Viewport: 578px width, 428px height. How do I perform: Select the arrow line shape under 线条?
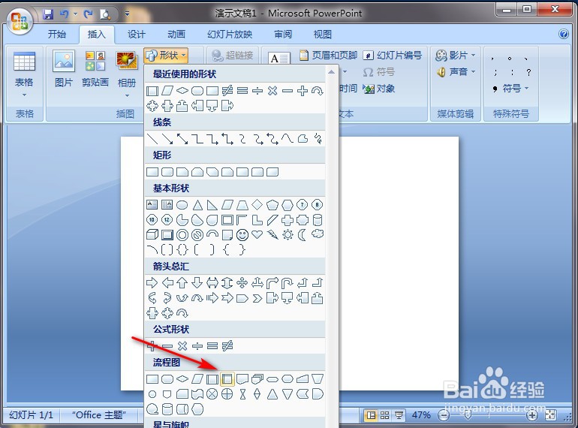(x=167, y=139)
